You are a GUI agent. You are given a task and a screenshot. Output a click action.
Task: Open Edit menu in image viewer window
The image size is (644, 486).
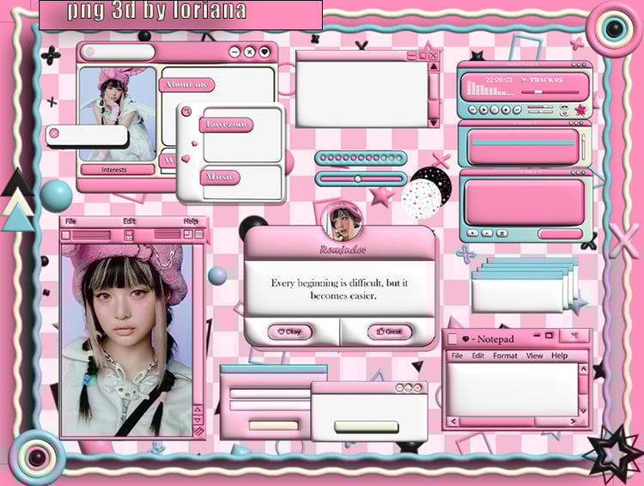[x=130, y=222]
